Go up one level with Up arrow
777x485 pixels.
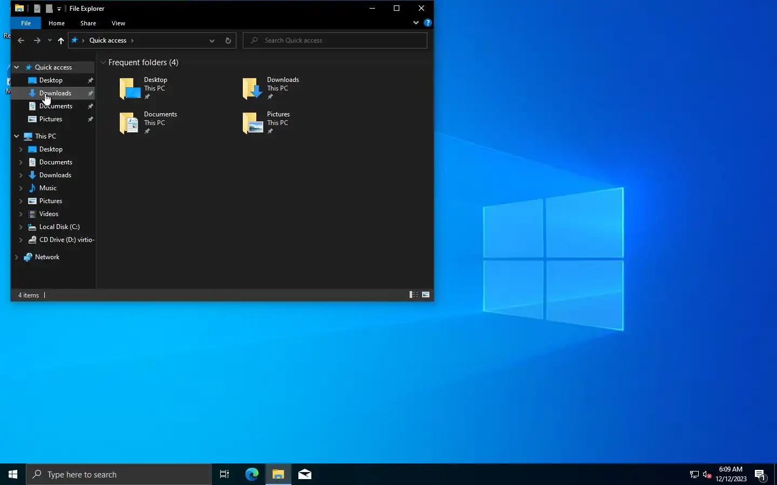[x=61, y=40]
